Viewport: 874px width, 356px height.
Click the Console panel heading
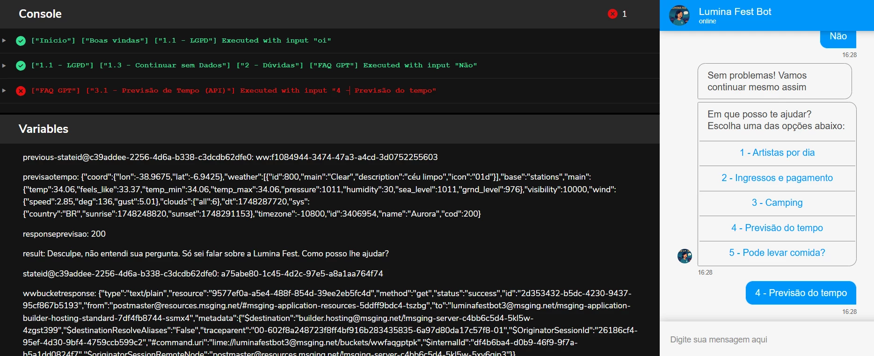point(40,14)
